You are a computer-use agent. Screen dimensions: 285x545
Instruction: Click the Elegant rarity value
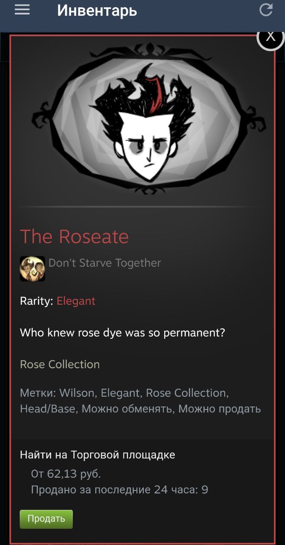point(76,301)
